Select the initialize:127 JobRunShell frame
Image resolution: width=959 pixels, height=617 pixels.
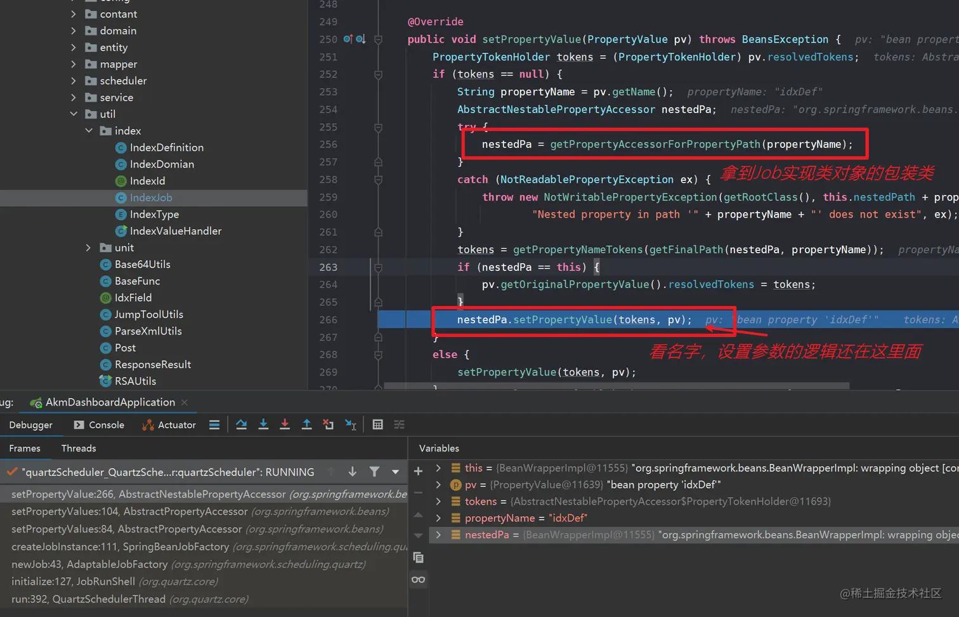[x=204, y=581]
